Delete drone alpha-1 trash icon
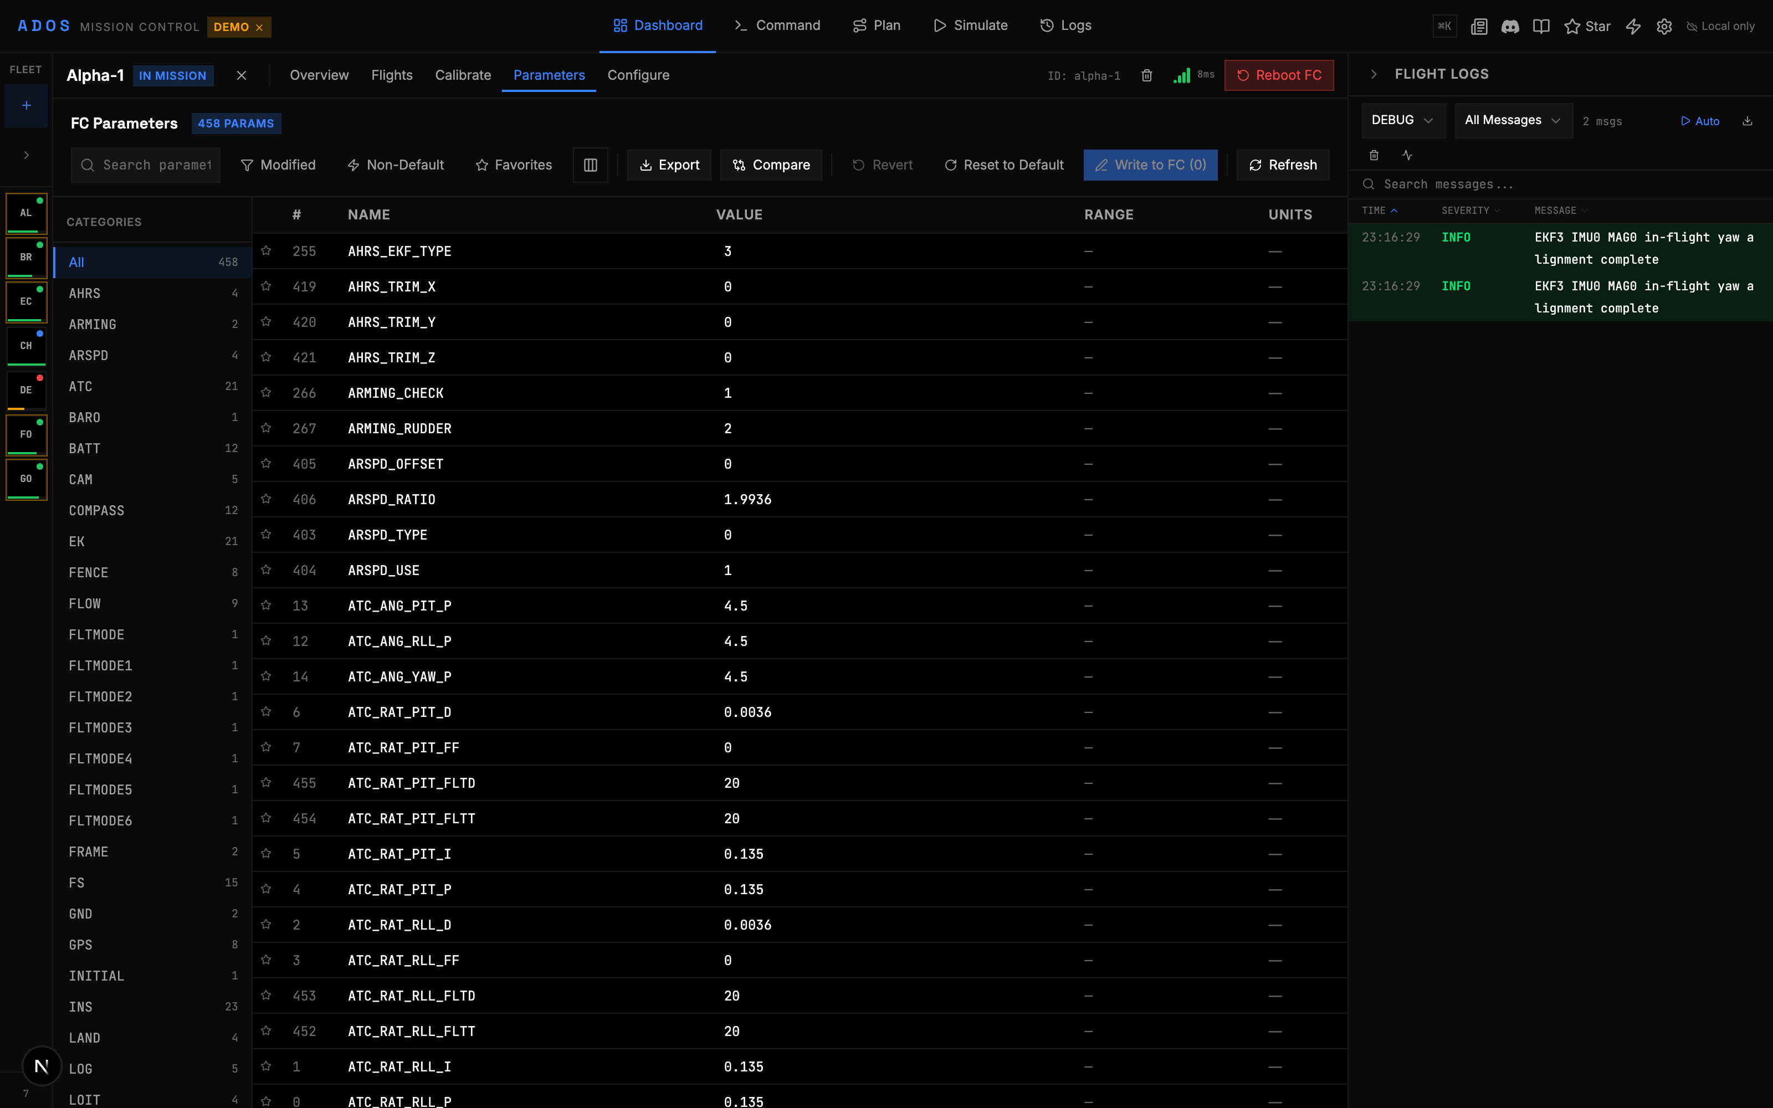 (x=1146, y=75)
